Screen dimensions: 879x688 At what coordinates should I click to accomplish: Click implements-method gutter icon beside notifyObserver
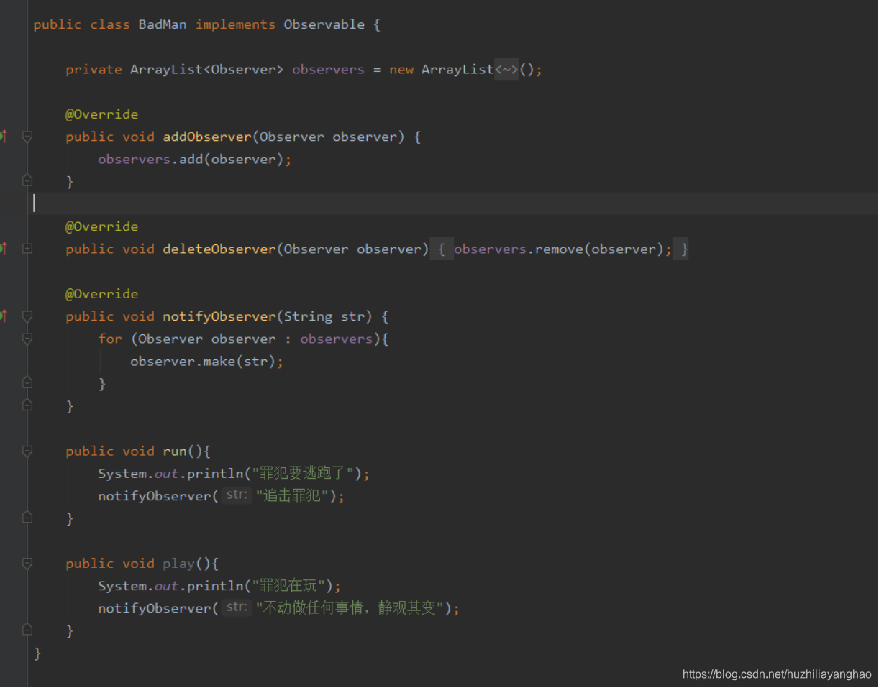coord(4,316)
